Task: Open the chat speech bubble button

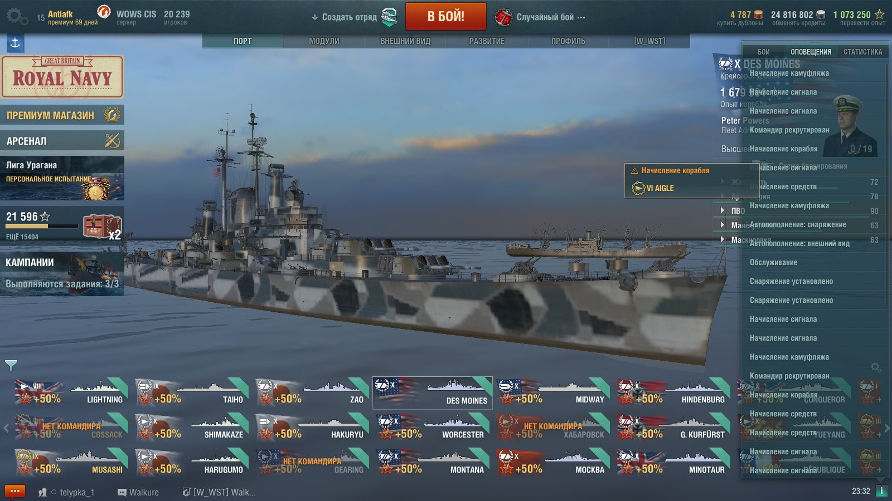Action: point(15,492)
